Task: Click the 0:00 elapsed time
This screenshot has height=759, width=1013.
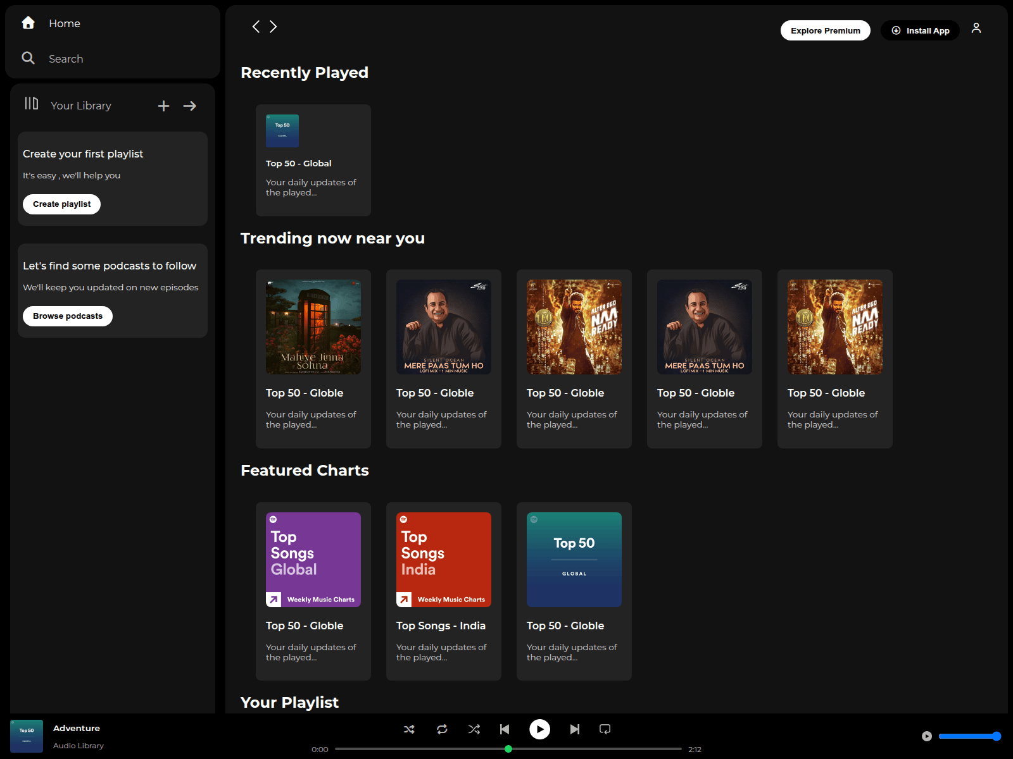Action: coord(320,750)
